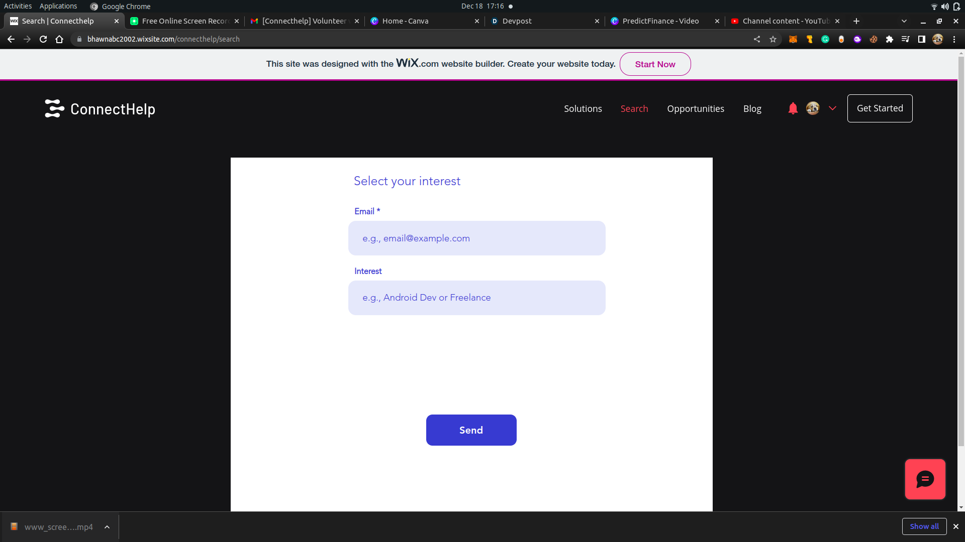Bookmark page with the star icon
The width and height of the screenshot is (965, 542).
[x=773, y=39]
